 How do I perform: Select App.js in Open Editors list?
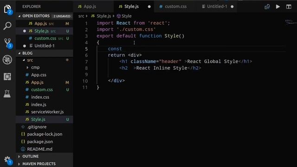pos(45,24)
